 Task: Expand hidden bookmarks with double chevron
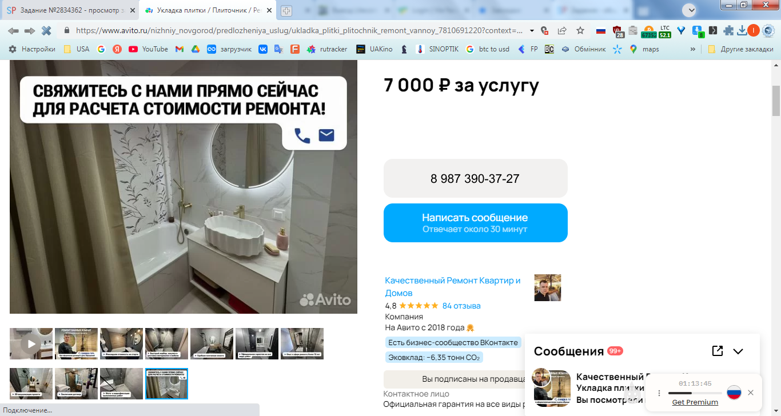(693, 49)
